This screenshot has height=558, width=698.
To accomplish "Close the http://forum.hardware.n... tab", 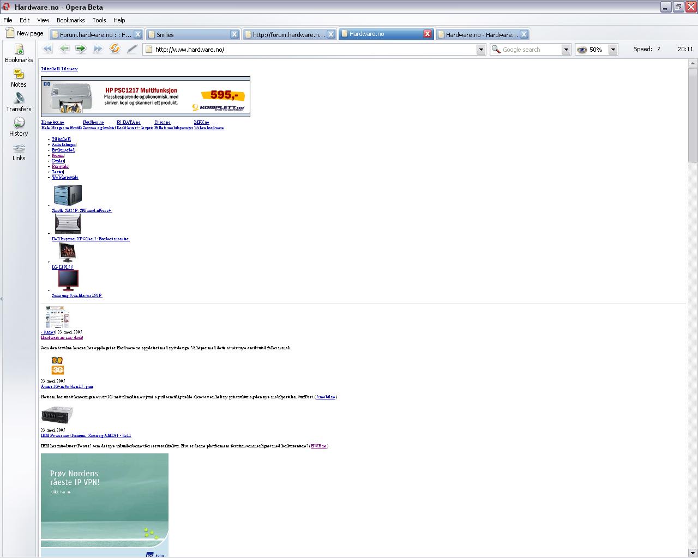I will pyautogui.click(x=331, y=34).
